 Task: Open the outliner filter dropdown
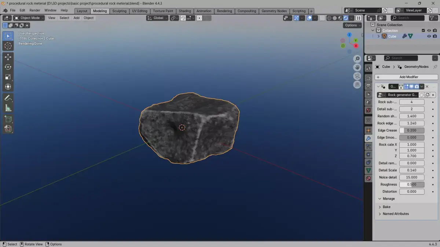coord(433,18)
